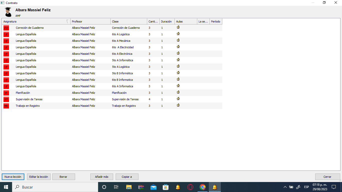Image resolution: width=342 pixels, height=192 pixels.
Task: Click the Borrar button
Action: coord(64,177)
